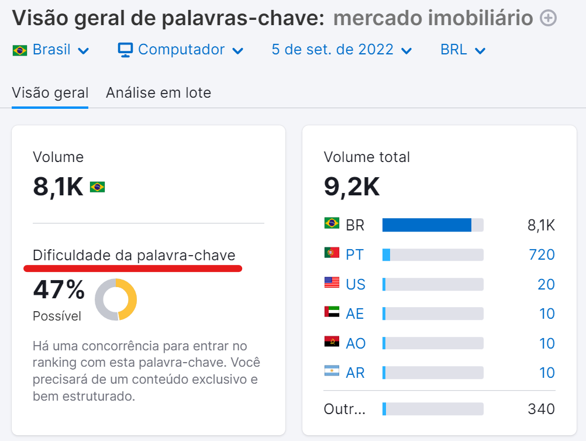Click the Angola flag for AO row
The image size is (586, 441).
tap(332, 343)
